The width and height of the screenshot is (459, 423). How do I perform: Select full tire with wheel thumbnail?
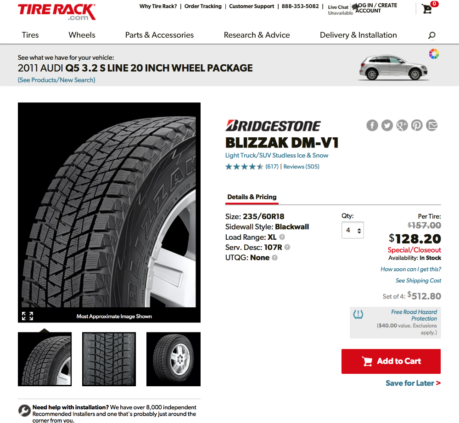click(174, 359)
